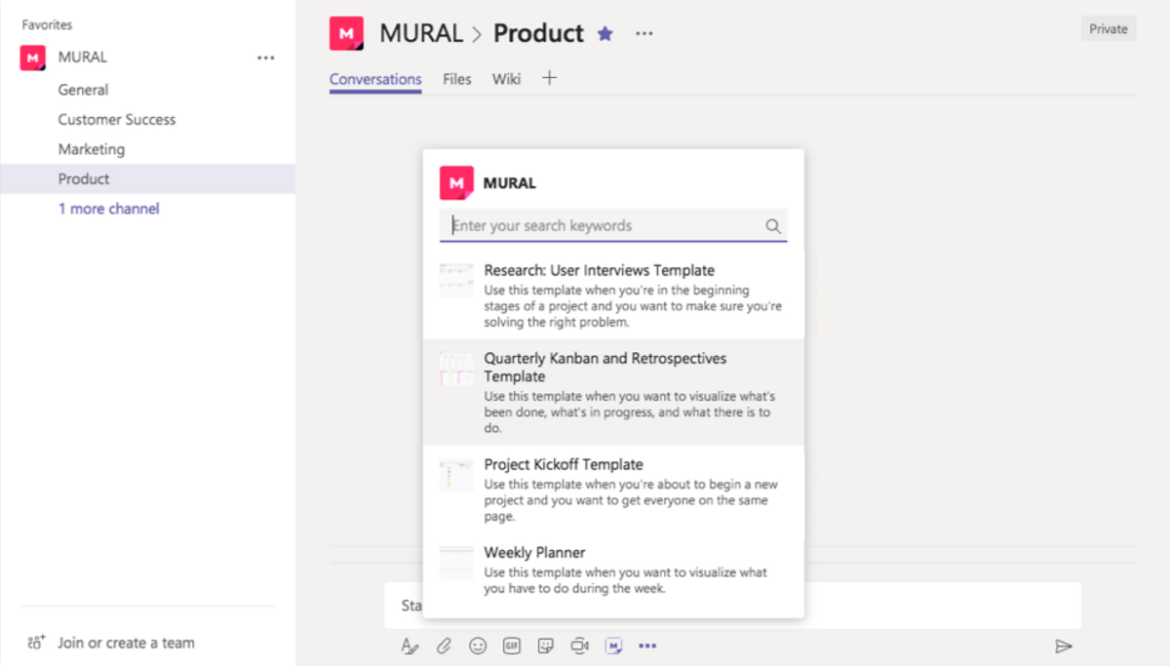The height and width of the screenshot is (666, 1170).
Task: Select the Product channel in sidebar
Action: click(147, 178)
